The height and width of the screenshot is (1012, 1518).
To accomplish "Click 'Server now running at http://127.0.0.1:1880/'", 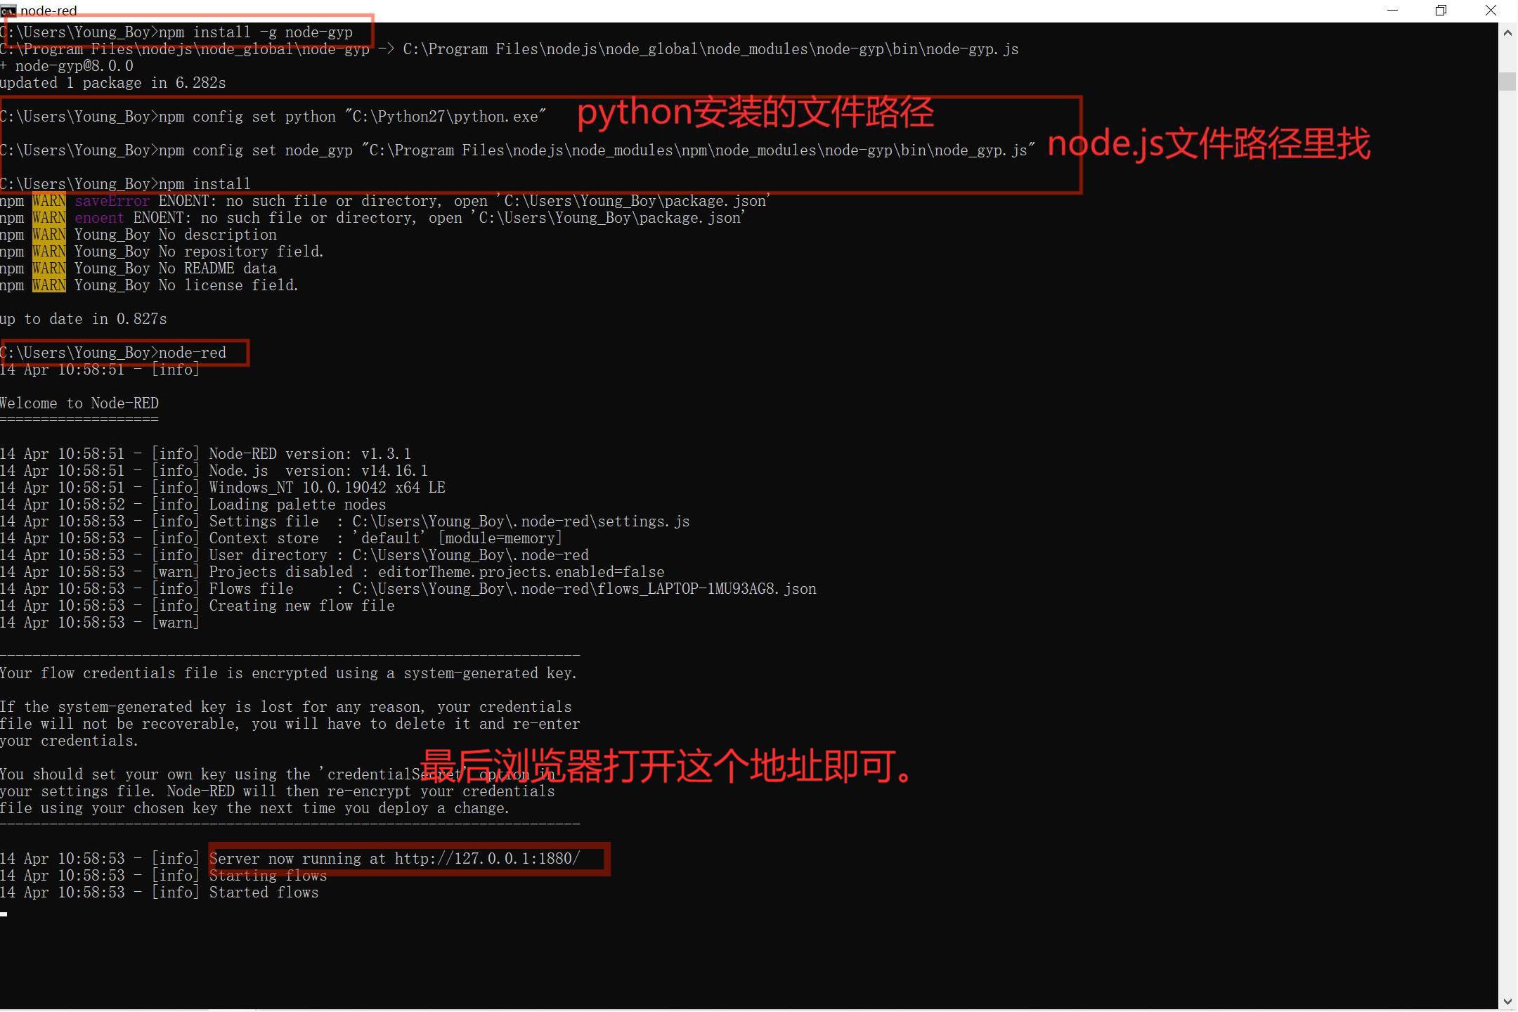I will [394, 859].
